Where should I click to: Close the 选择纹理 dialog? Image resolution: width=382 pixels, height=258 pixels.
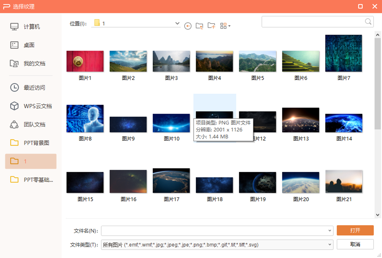375,6
